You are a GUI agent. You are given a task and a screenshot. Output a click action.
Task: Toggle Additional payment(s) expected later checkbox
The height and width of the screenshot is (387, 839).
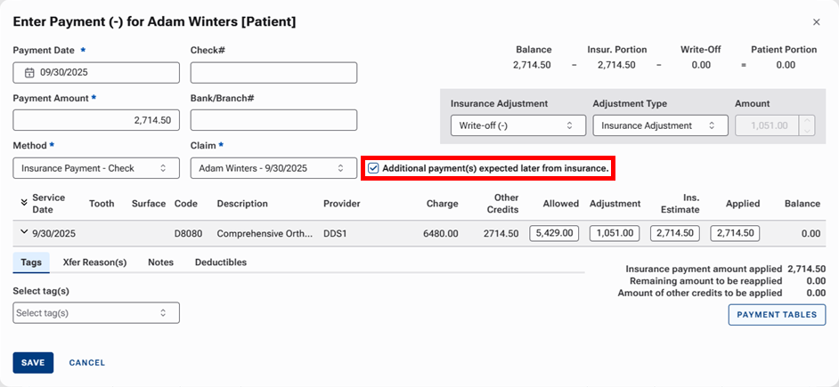(374, 168)
